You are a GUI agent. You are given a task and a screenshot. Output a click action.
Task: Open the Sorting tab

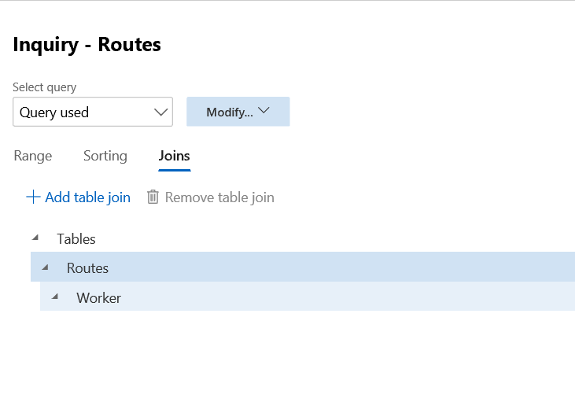105,156
